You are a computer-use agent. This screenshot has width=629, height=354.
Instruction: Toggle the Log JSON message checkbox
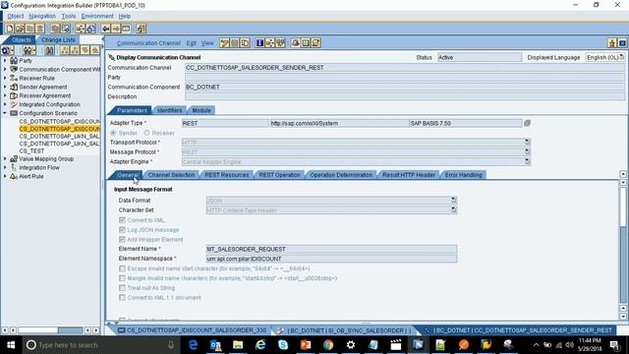tap(122, 229)
